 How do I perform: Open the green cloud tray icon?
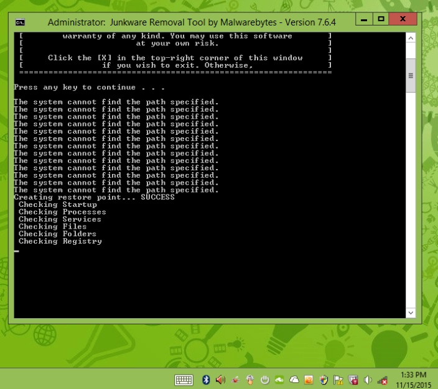(279, 380)
